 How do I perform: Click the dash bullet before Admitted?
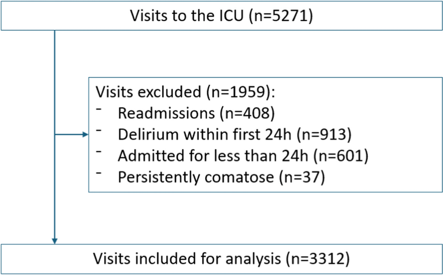point(99,151)
